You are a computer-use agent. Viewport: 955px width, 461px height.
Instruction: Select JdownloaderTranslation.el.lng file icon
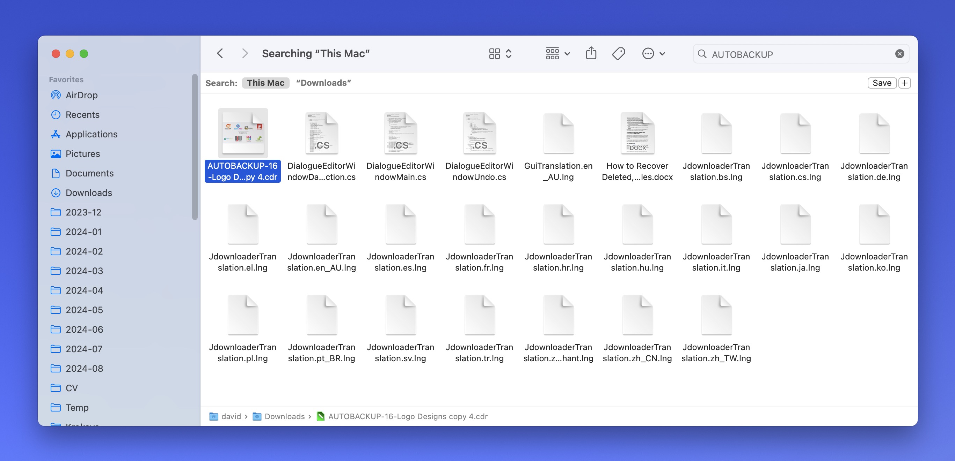[x=243, y=224]
